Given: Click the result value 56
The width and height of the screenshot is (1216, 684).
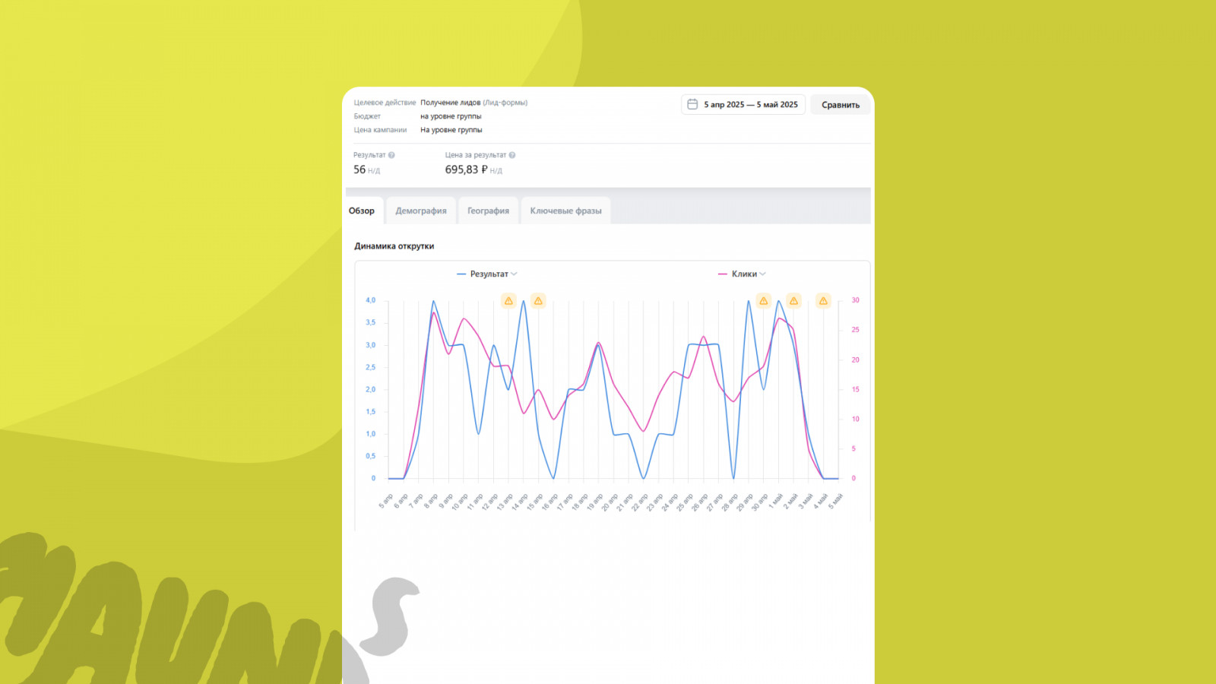Looking at the screenshot, I should pos(359,169).
